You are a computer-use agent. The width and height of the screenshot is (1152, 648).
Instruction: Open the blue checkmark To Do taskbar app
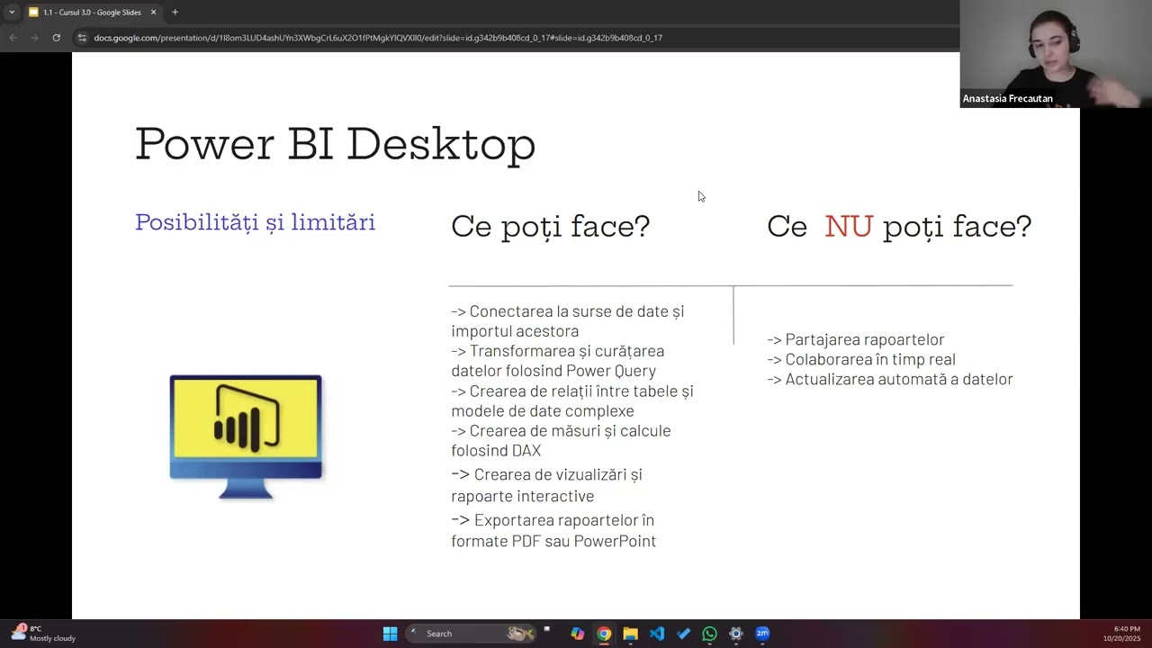683,634
